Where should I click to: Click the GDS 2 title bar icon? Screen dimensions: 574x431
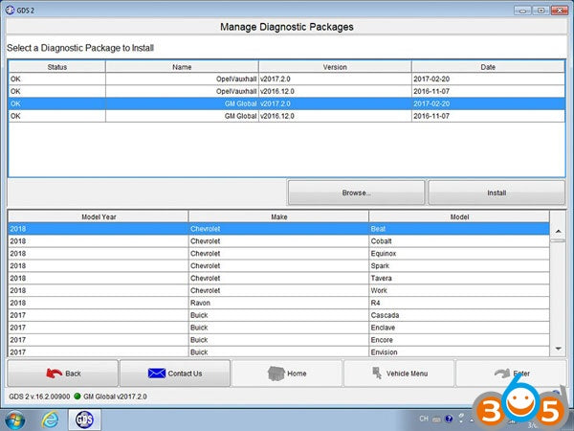[x=10, y=11]
